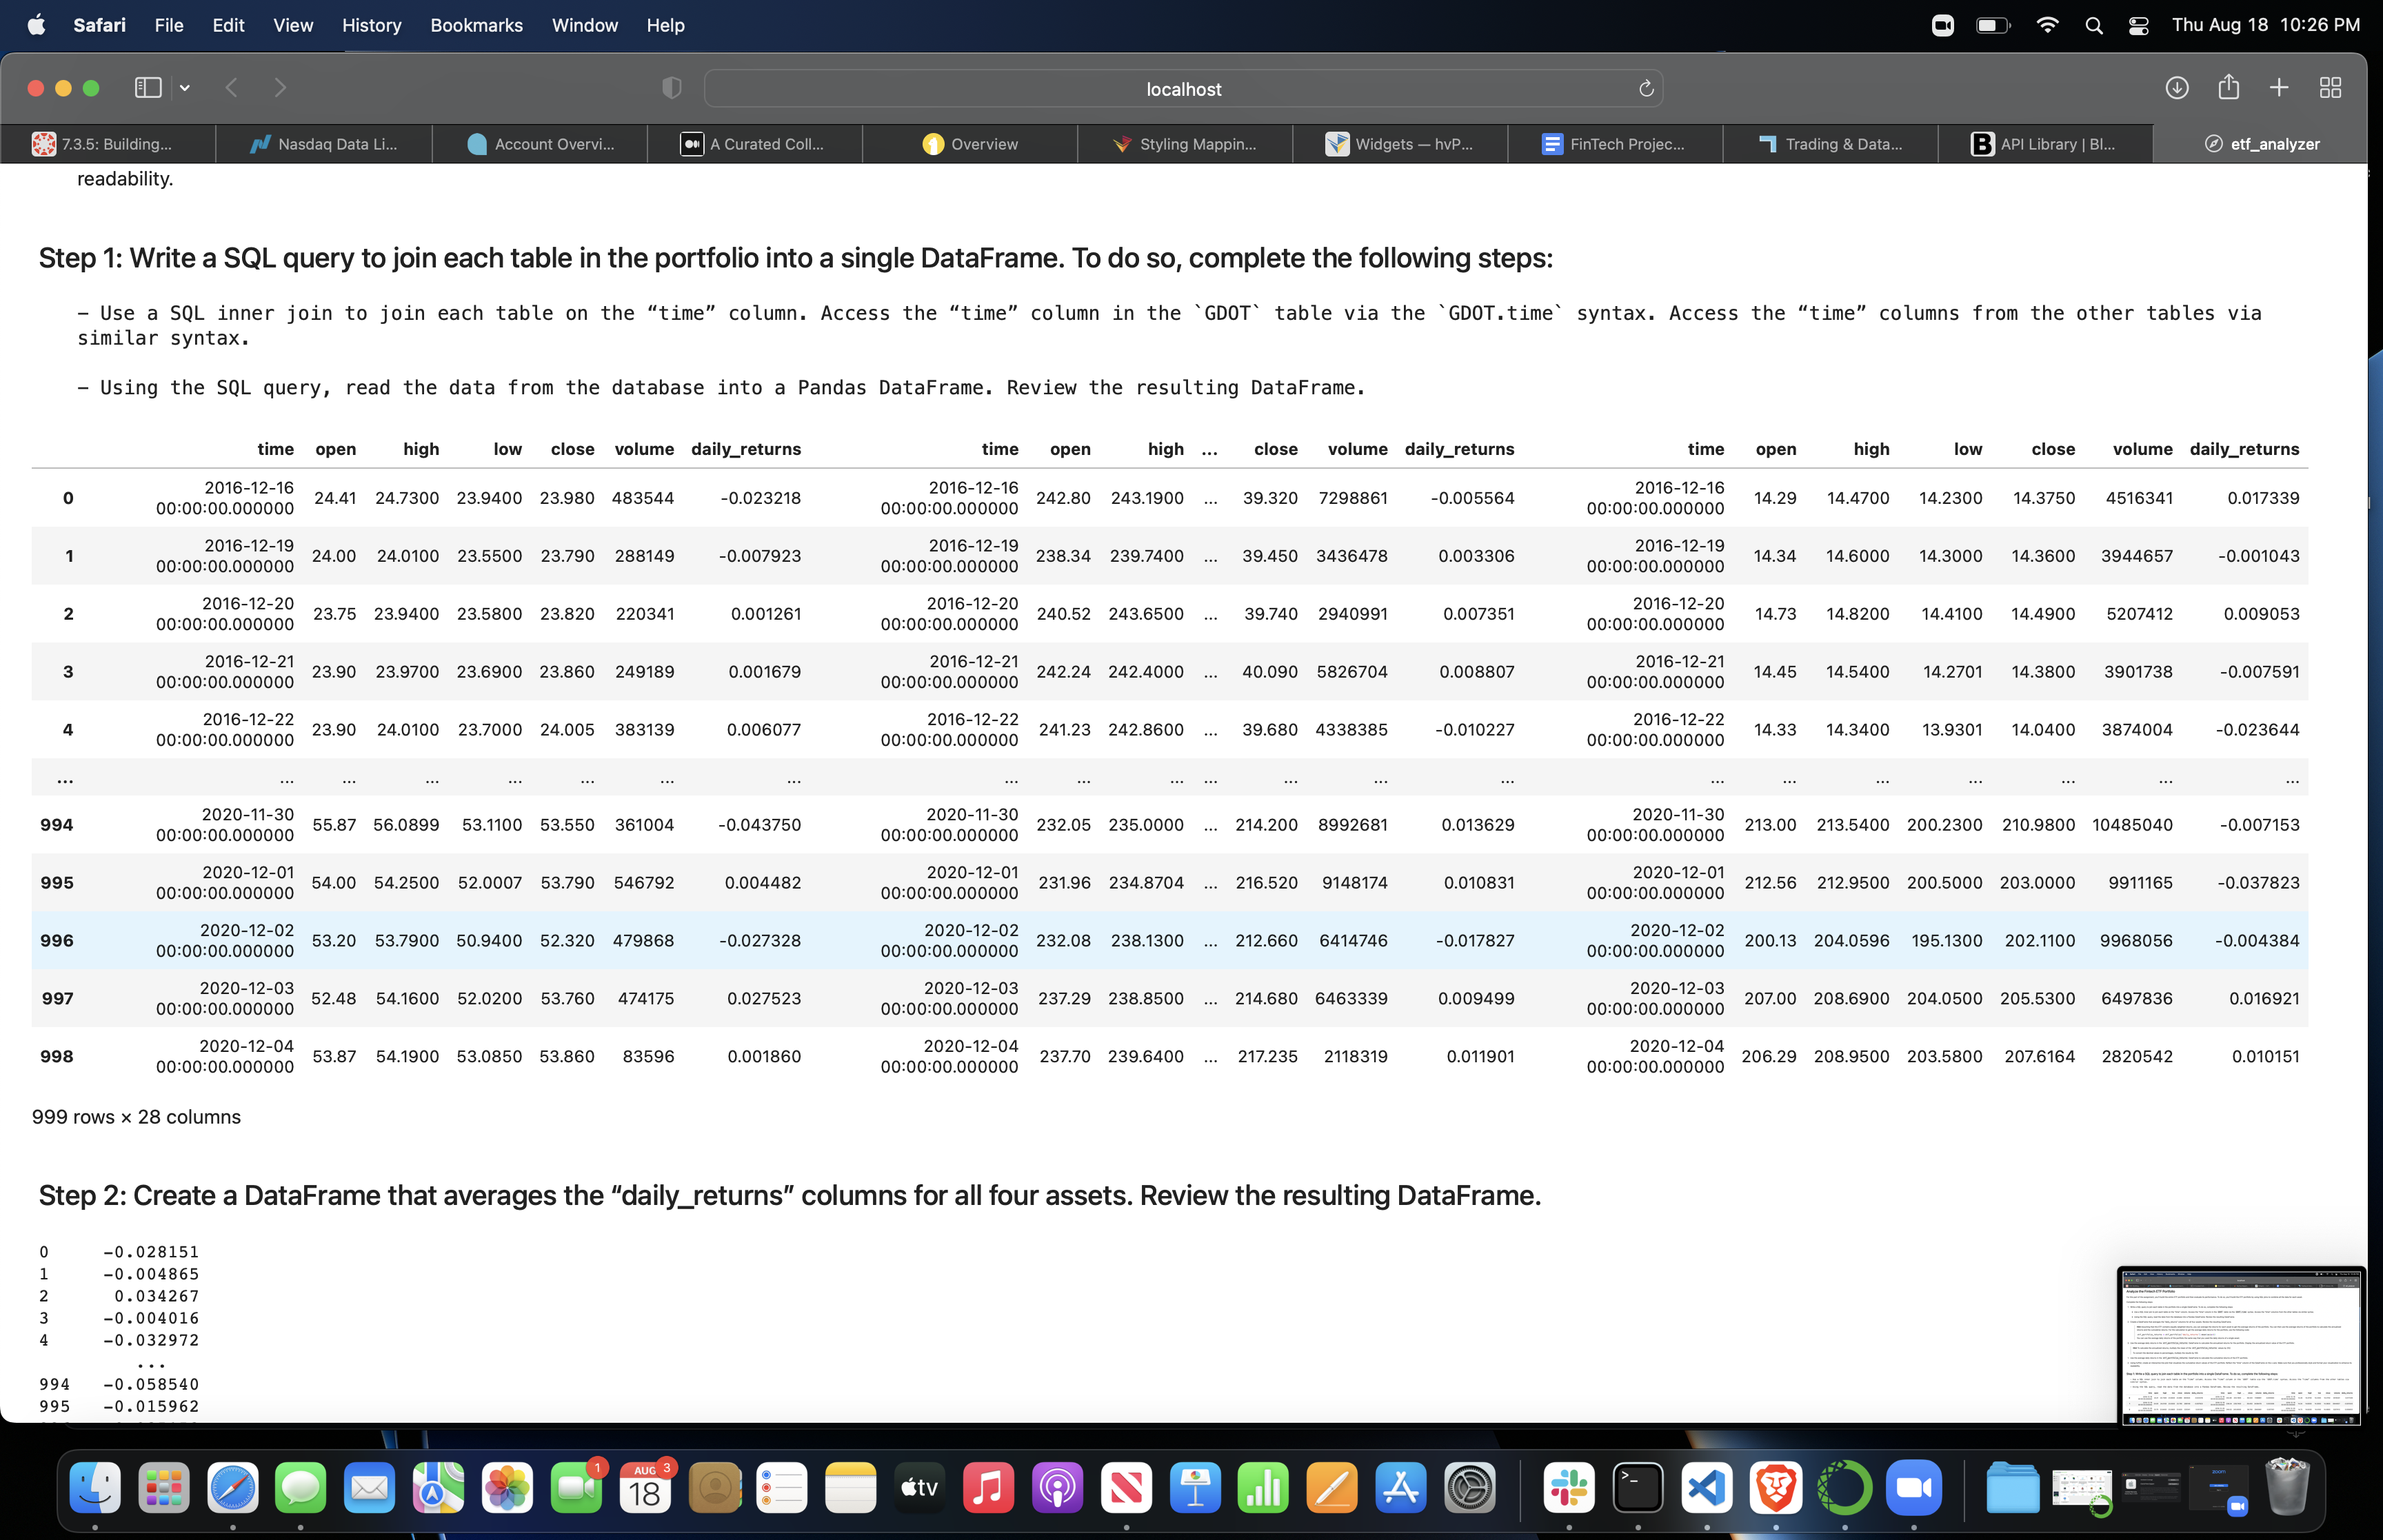Image resolution: width=2383 pixels, height=1540 pixels.
Task: Reload the localhost page
Action: (1646, 88)
